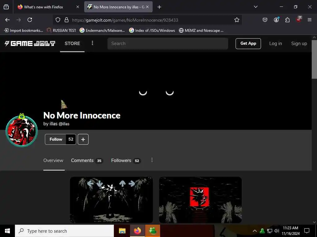Open screenshot with arrow notes
This screenshot has height=237, width=317.
111,200
